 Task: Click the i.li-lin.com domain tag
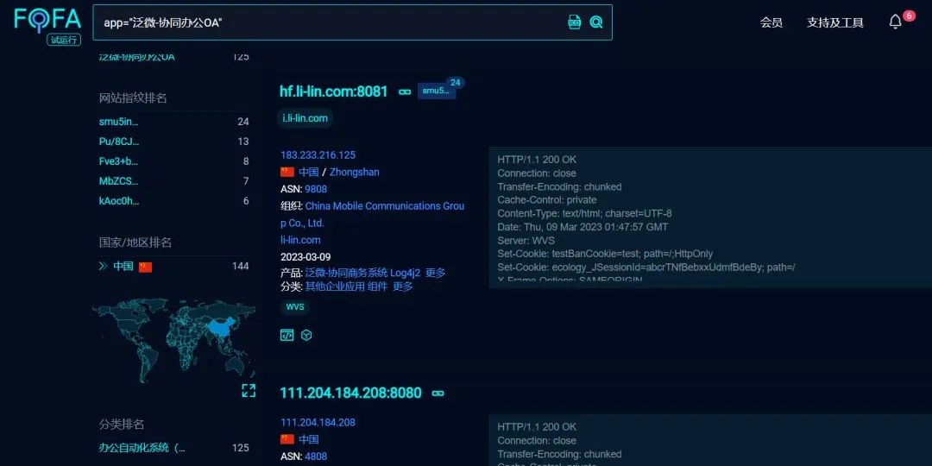tap(305, 118)
